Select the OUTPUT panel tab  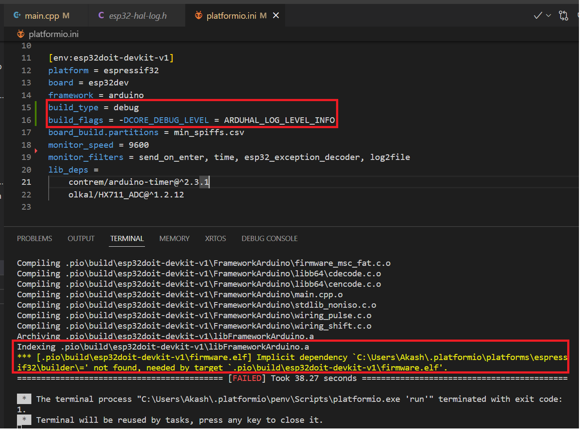(x=81, y=238)
